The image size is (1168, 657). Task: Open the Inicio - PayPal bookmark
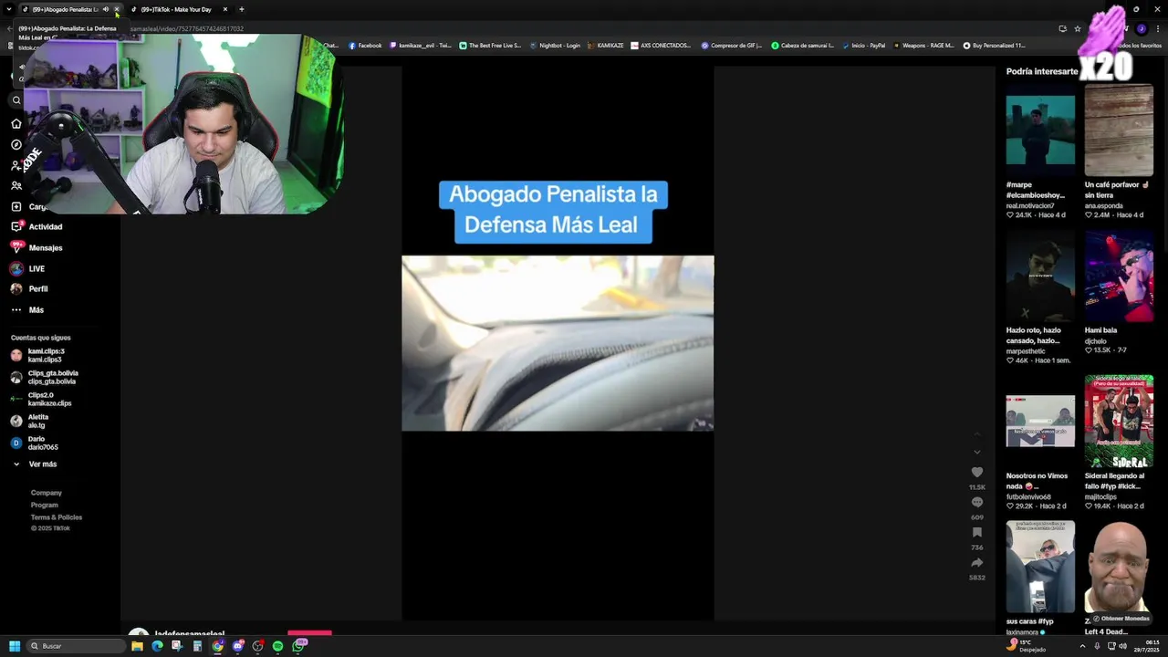863,45
